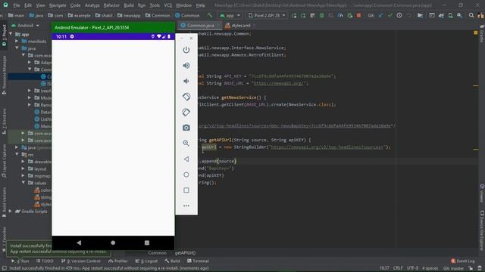The width and height of the screenshot is (485, 272).
Task: Expand the drawable folder
Action: [23, 162]
